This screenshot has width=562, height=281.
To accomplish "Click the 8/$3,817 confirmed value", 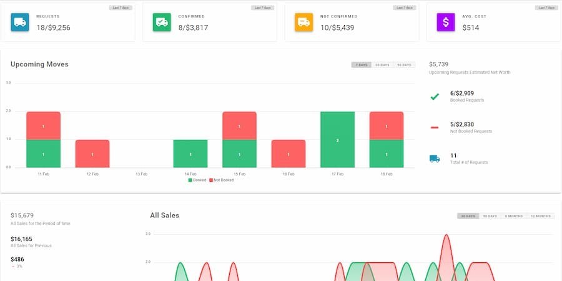I will [193, 27].
